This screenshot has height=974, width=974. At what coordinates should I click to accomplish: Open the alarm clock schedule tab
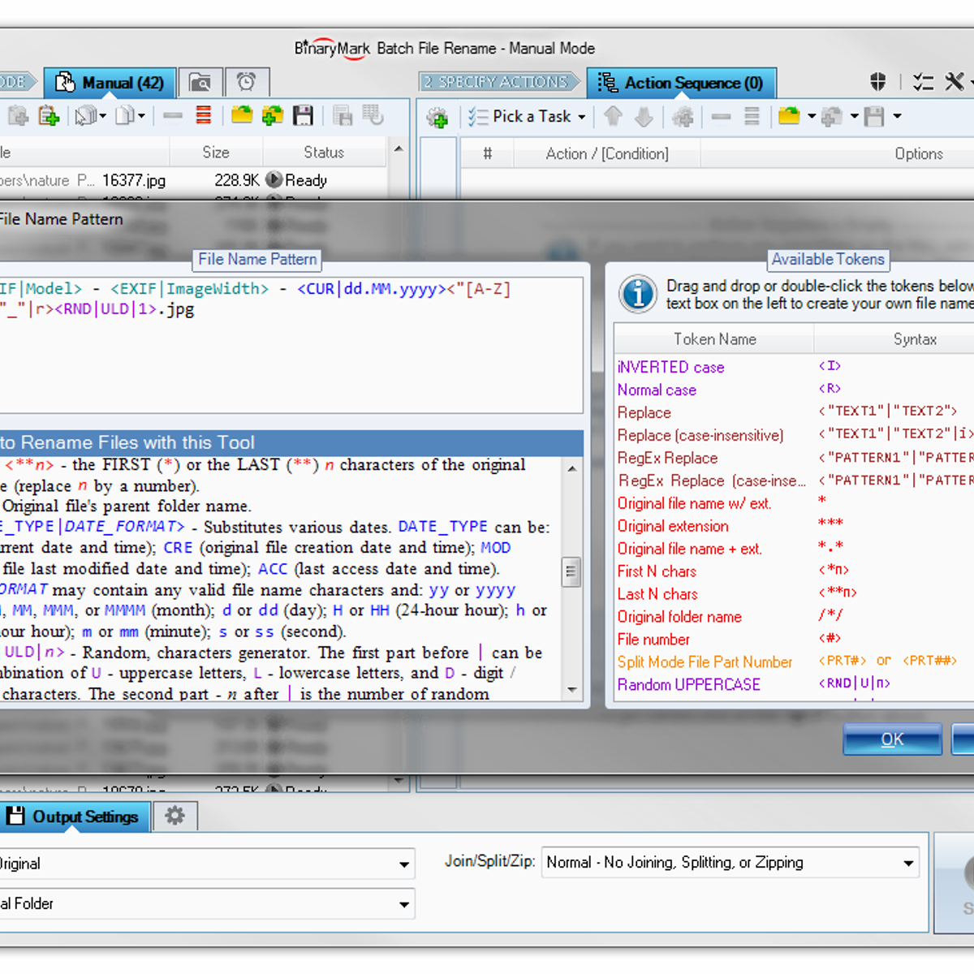pyautogui.click(x=247, y=83)
